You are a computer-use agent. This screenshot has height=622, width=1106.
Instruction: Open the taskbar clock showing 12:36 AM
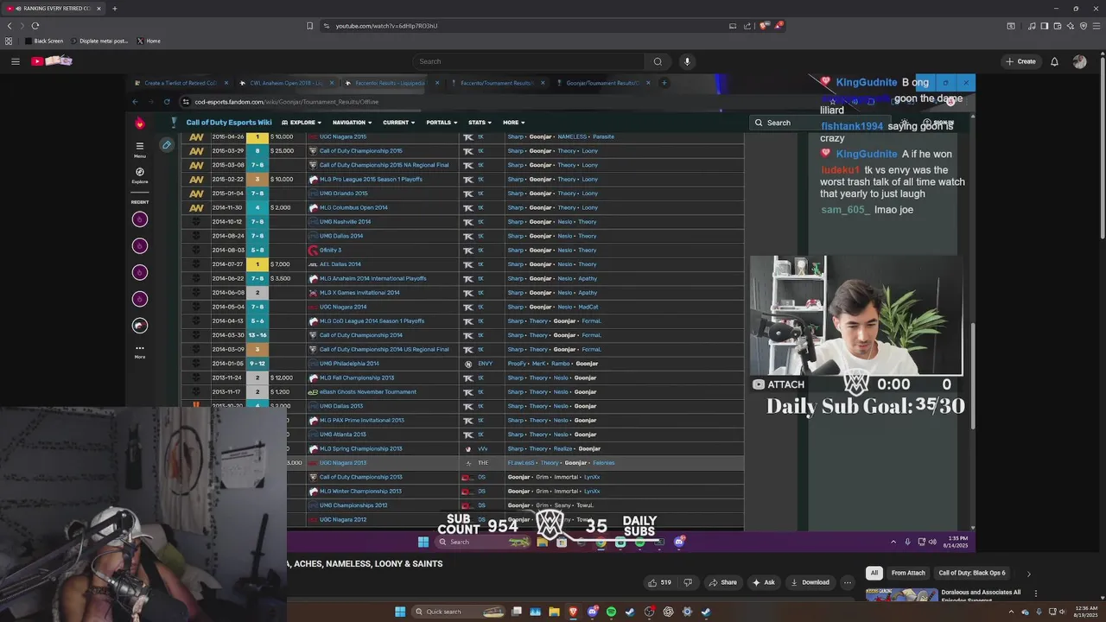tap(1086, 612)
